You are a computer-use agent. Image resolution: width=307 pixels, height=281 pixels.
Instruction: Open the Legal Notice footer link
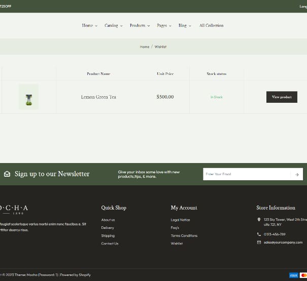[180, 220]
